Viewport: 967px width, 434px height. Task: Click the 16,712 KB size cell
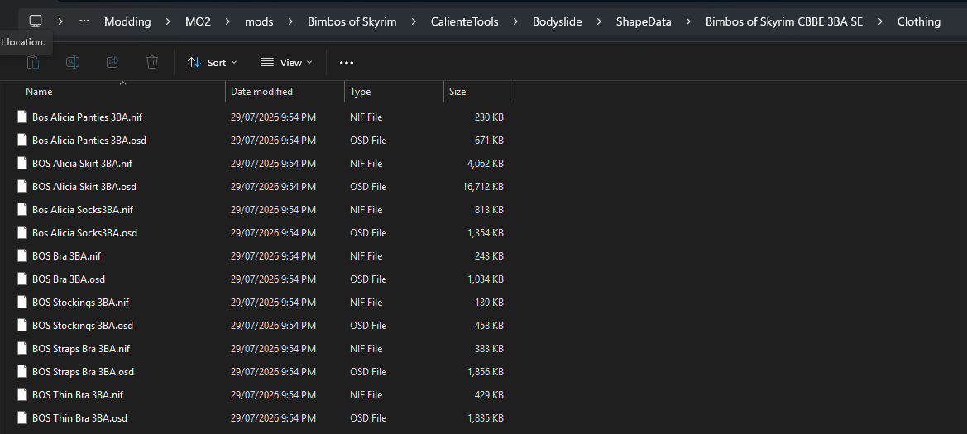click(483, 187)
